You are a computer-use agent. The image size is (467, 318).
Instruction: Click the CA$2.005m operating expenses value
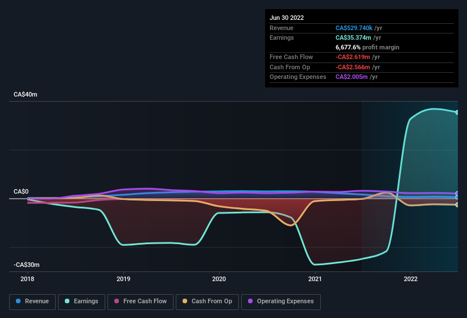click(352, 77)
